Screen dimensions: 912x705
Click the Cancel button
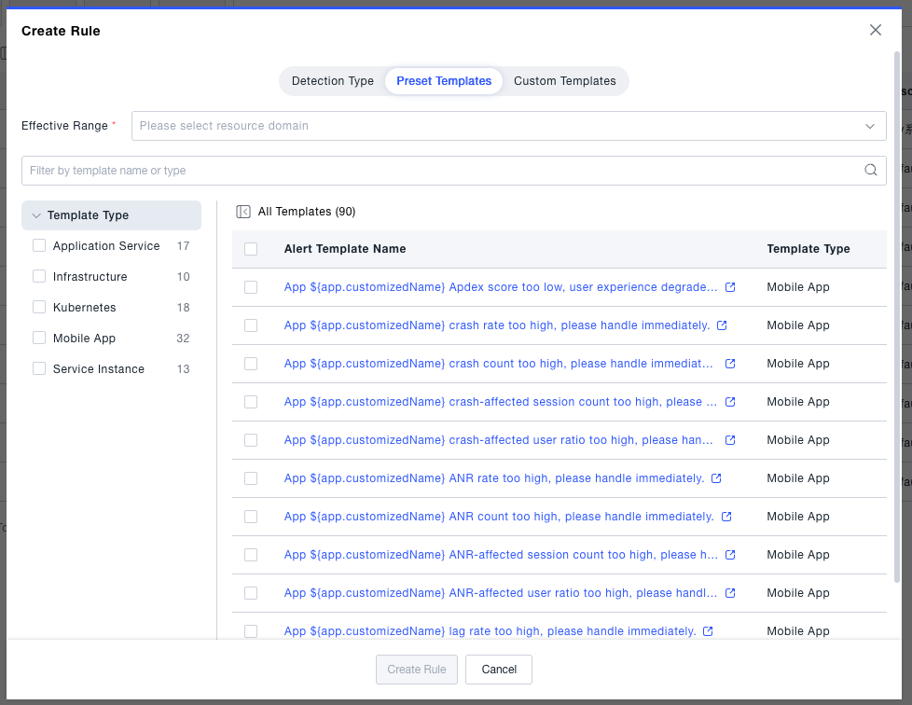(x=499, y=670)
